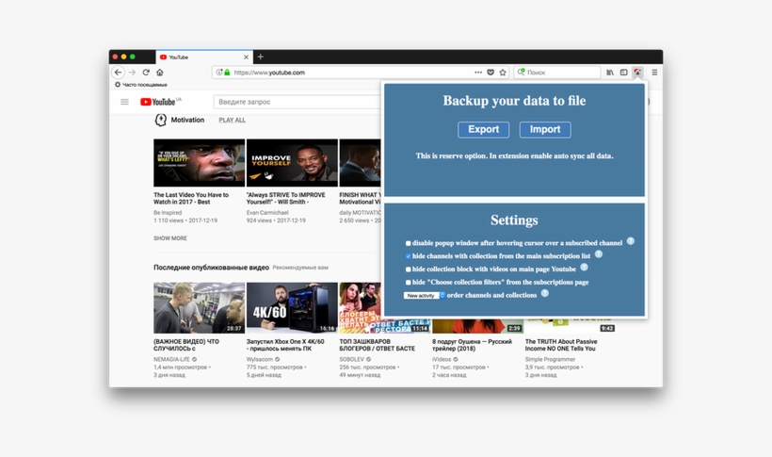Bookmark this page with the star icon
772x457 pixels.
point(503,72)
